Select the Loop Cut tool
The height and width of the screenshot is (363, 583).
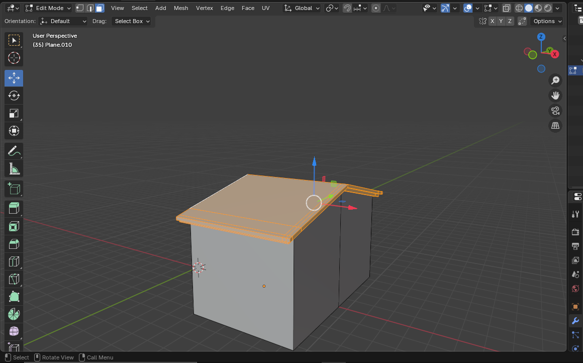click(x=14, y=261)
